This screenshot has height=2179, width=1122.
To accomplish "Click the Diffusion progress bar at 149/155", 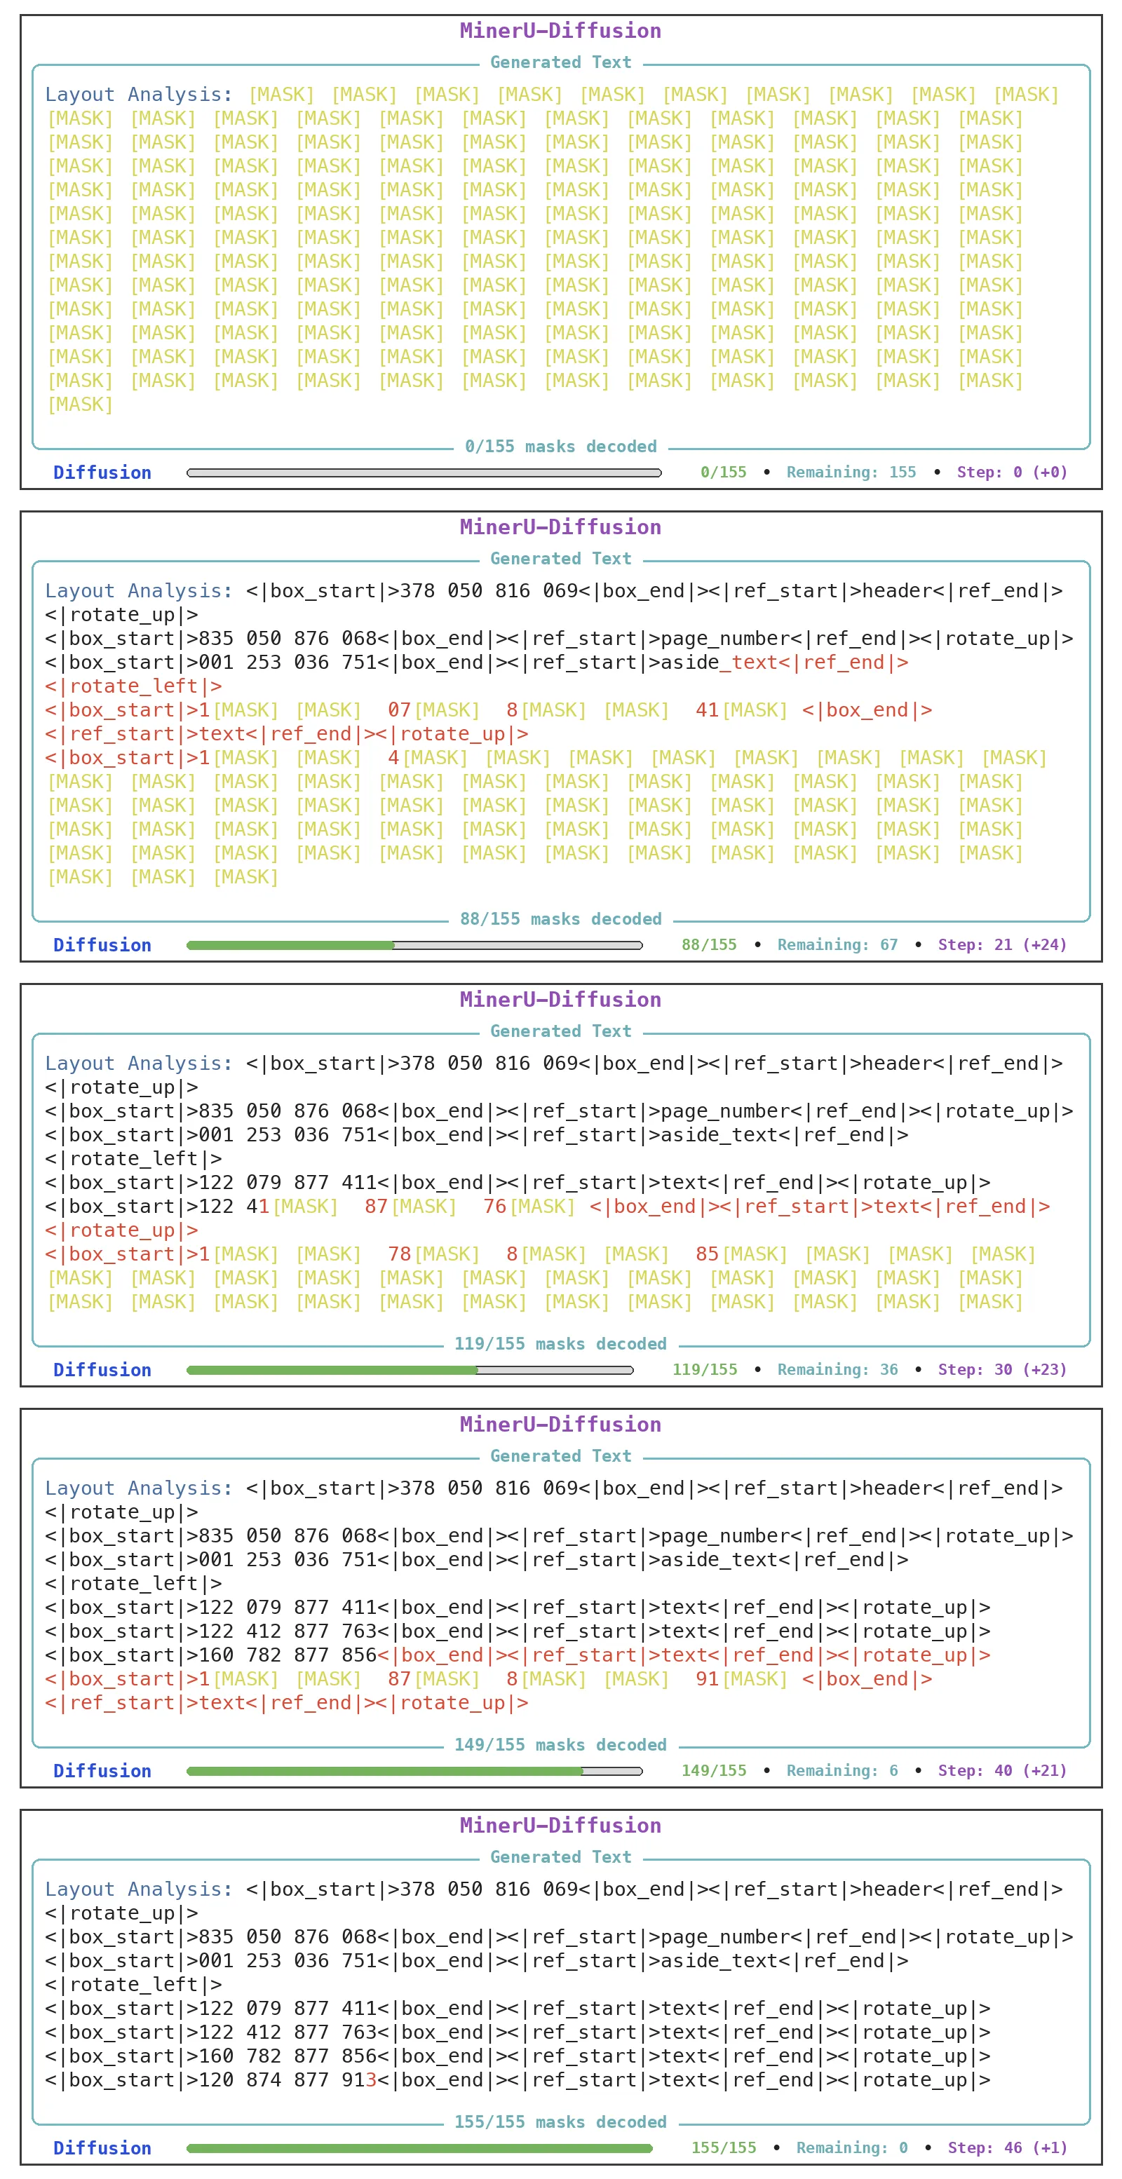I will (x=414, y=1770).
